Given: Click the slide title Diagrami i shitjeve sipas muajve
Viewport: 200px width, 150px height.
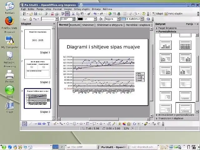Looking at the screenshot, I should [x=103, y=47].
